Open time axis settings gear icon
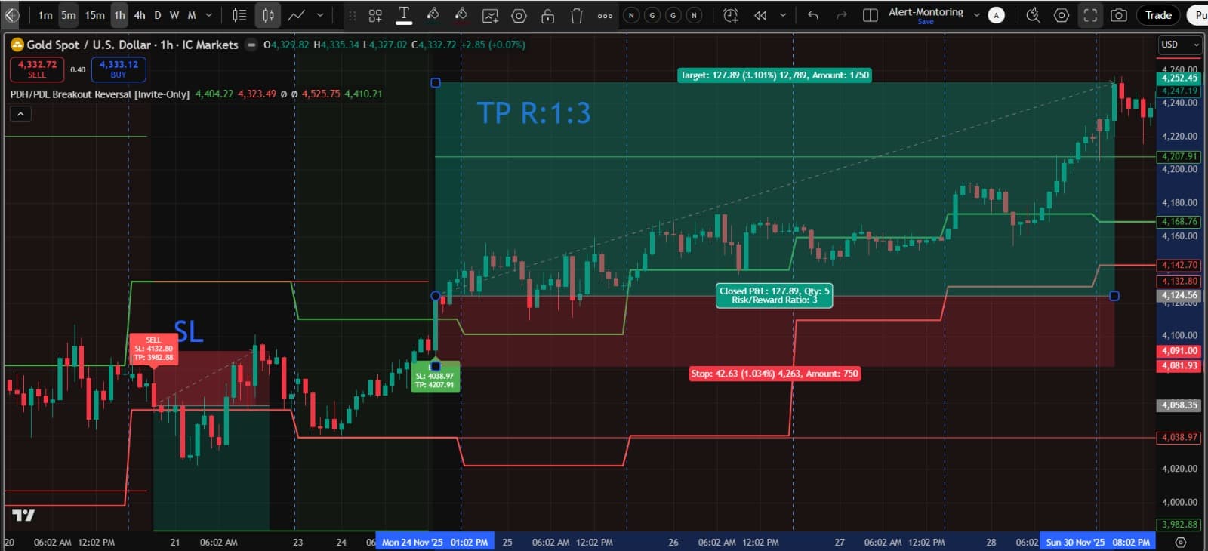The width and height of the screenshot is (1208, 551). pyautogui.click(x=1181, y=542)
